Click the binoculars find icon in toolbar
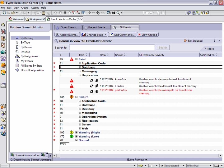This screenshot has width=224, height=168. pos(114,13)
